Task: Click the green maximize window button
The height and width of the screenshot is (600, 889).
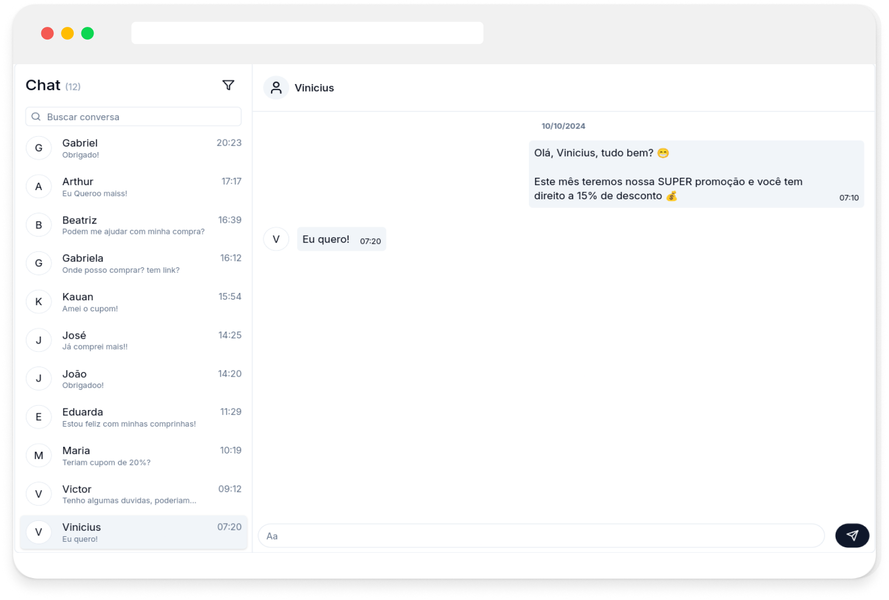Action: tap(87, 33)
